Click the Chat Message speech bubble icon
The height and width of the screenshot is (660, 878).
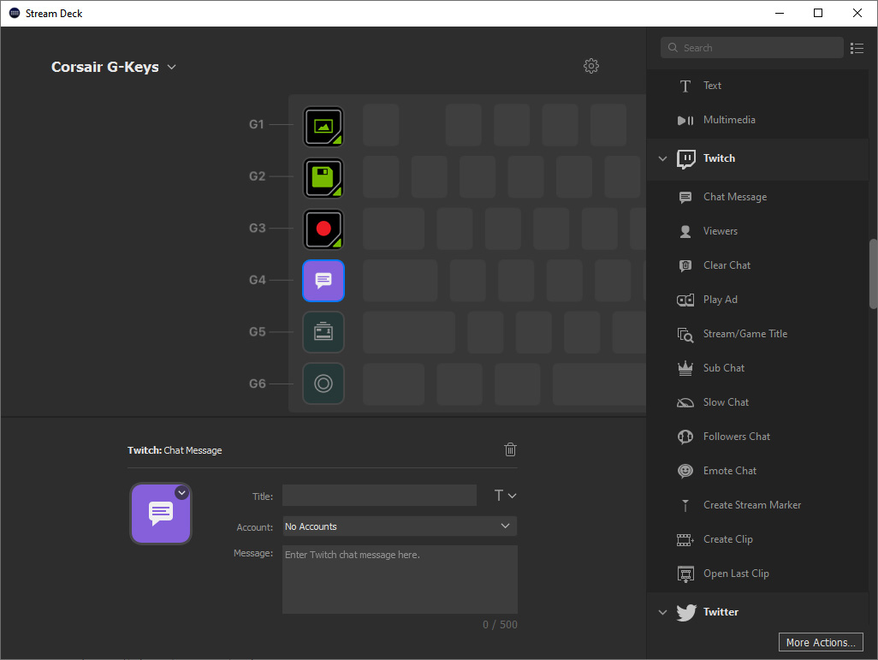point(685,197)
